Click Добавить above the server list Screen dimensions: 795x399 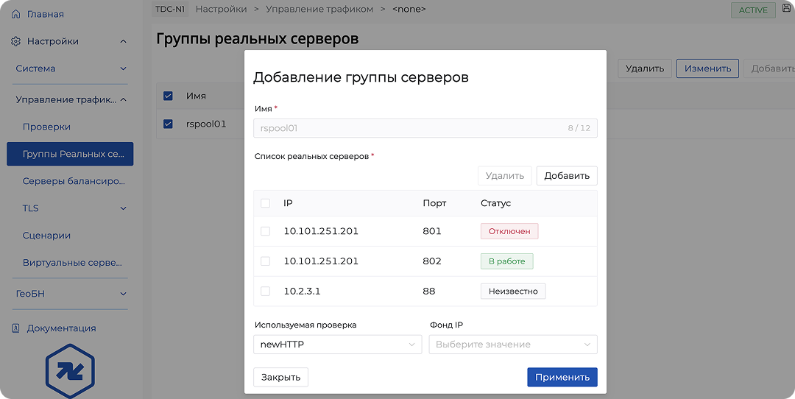(566, 176)
